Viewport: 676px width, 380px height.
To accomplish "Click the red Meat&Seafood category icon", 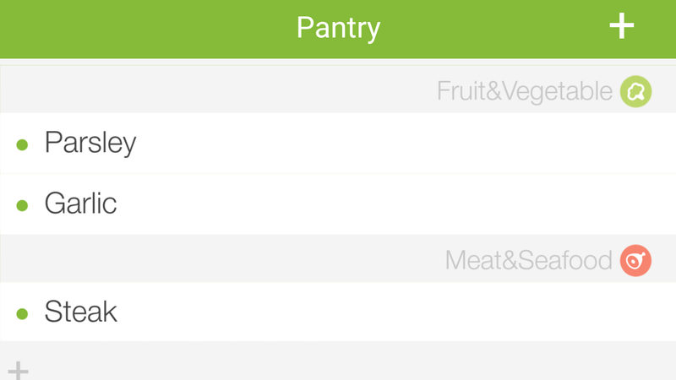I will click(635, 261).
